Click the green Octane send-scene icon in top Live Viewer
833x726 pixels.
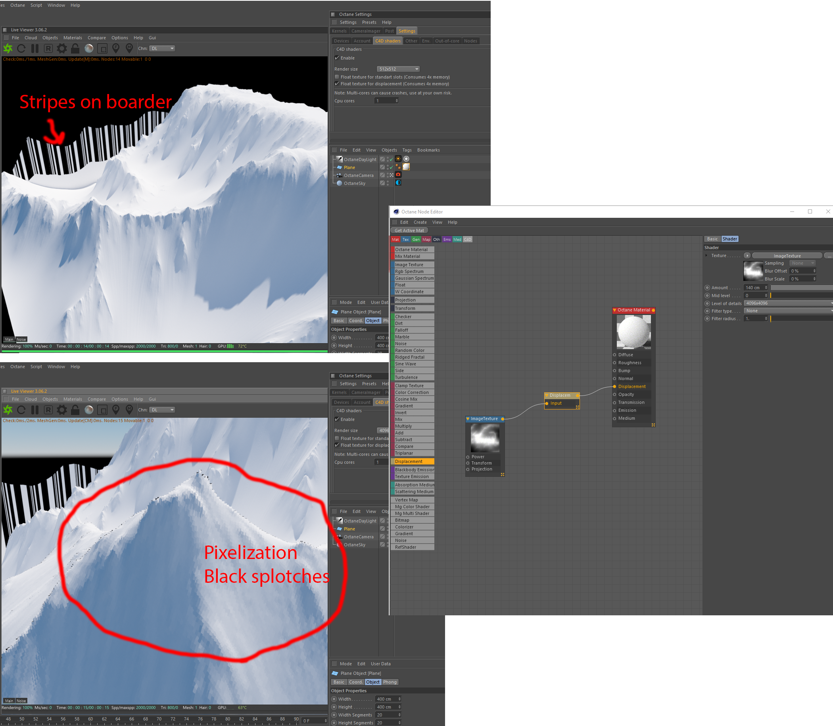[8, 49]
